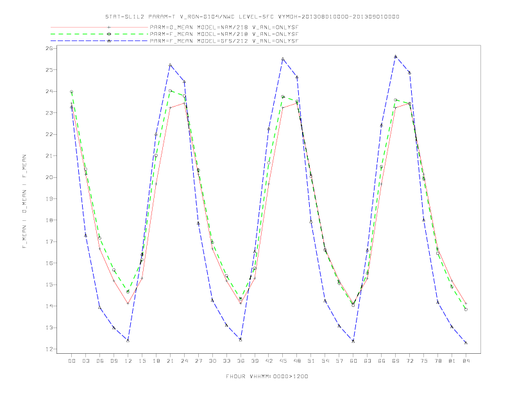This screenshot has width=508, height=393.
Task: Click blue GFS triangle minimum at hour 36
Action: tap(241, 340)
